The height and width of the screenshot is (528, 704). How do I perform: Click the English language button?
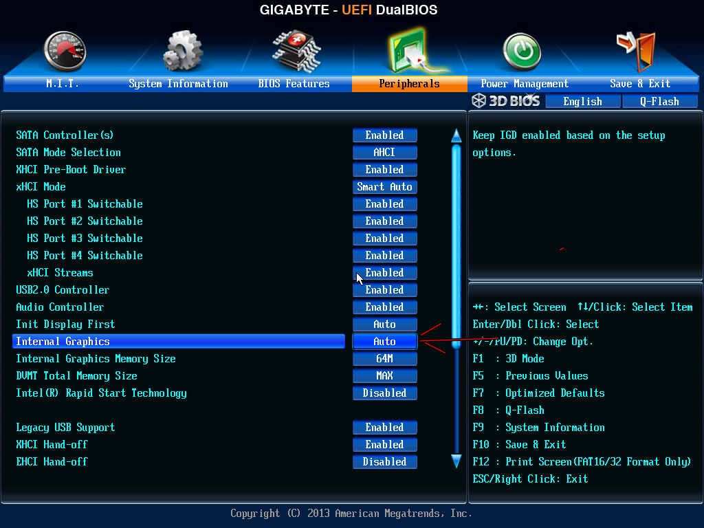click(x=583, y=102)
